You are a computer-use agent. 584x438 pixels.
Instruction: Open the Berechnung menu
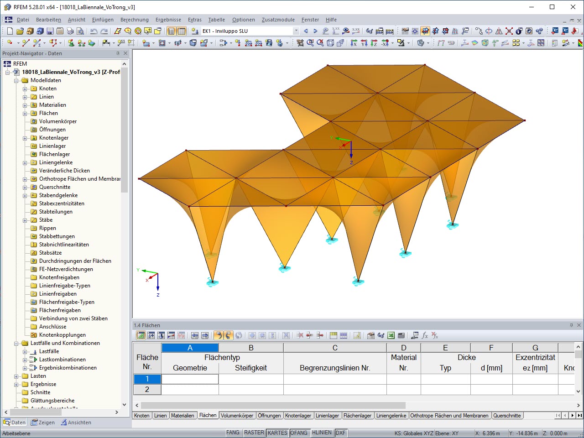point(135,20)
